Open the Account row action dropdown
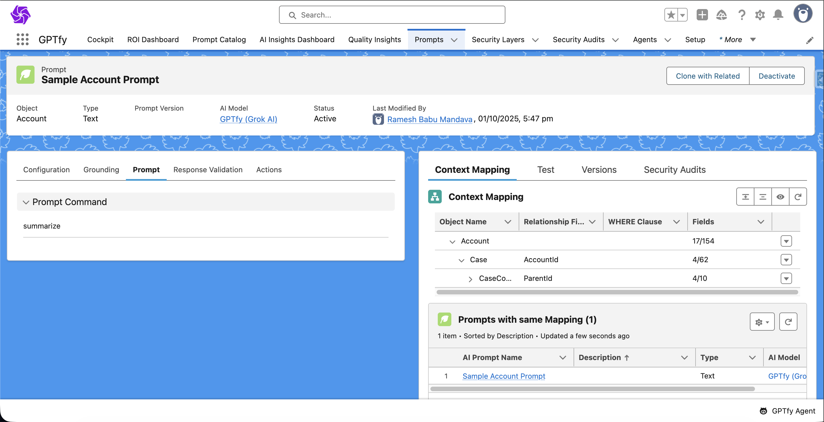The image size is (824, 422). (x=786, y=241)
